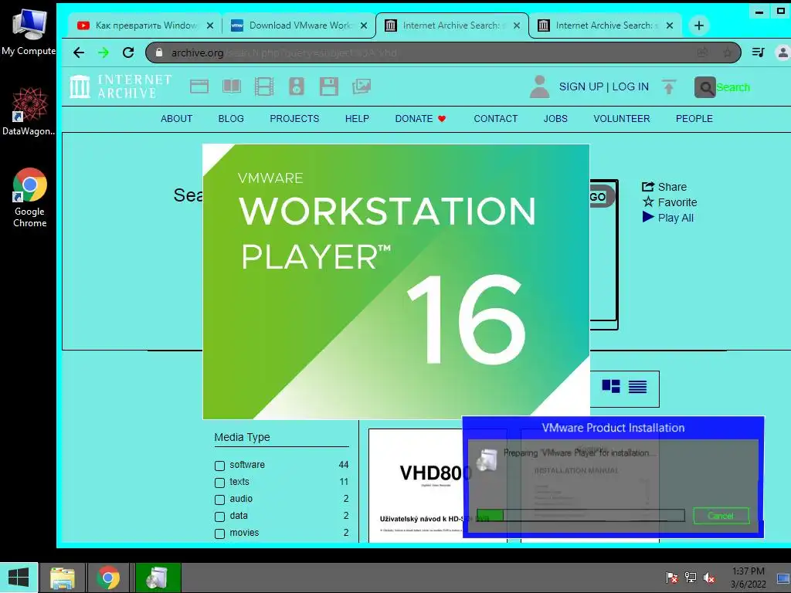Click the network tray icon
This screenshot has height=593, width=791.
click(x=690, y=578)
